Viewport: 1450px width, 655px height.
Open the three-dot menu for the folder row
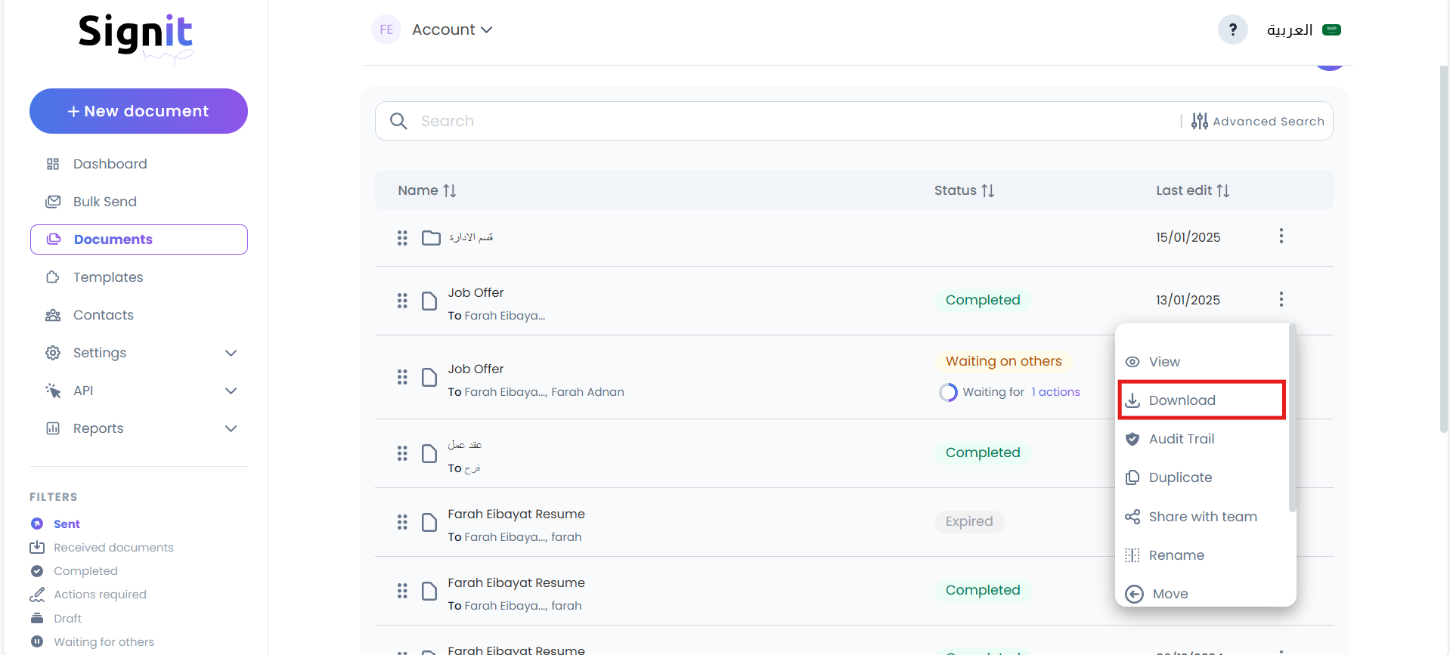point(1281,236)
